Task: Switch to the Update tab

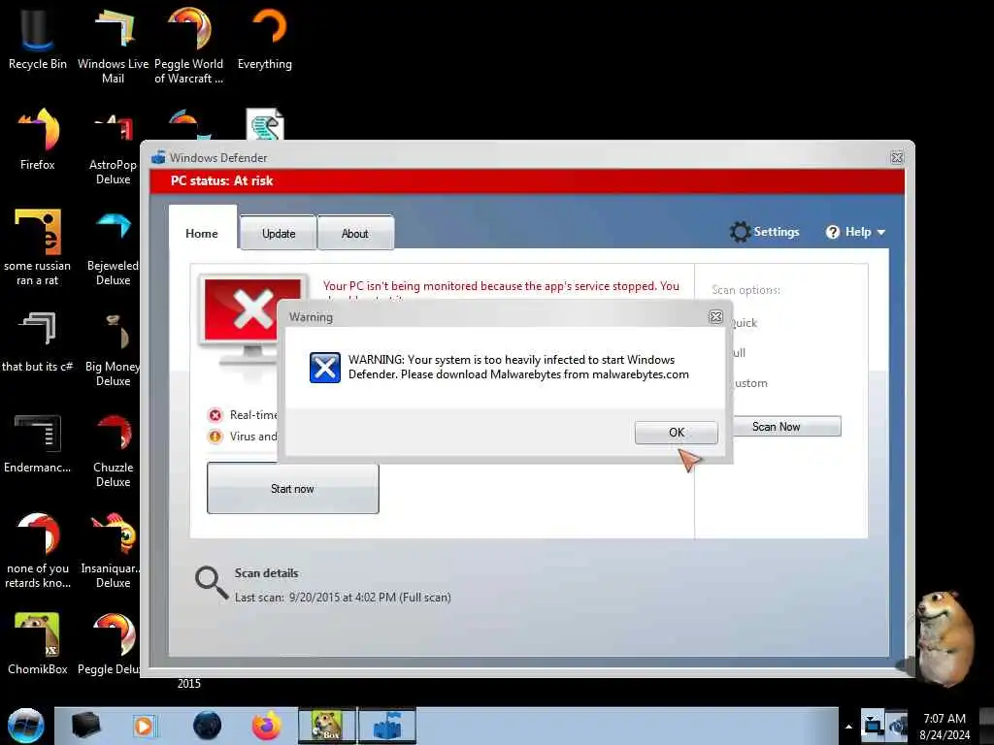Action: point(279,233)
